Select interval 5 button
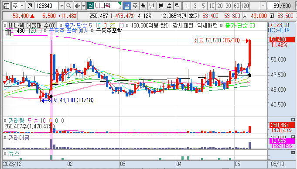Image resolution: width=297 pixels, height=169 pixels. [203, 6]
